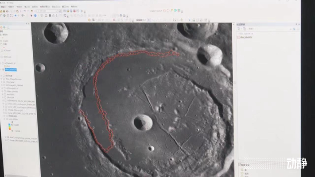Select tiles_label474 template in Create Features panel
Image resolution: width=315 pixels, height=177 pixels.
pos(247,38)
